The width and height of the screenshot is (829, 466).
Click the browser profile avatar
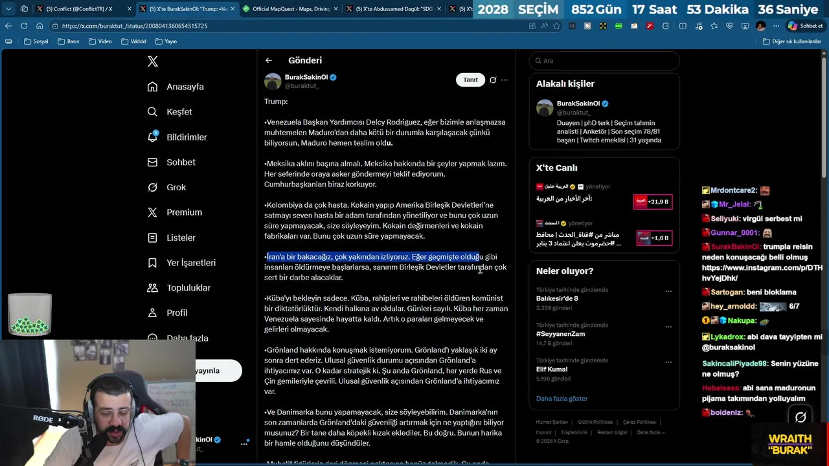coord(760,26)
